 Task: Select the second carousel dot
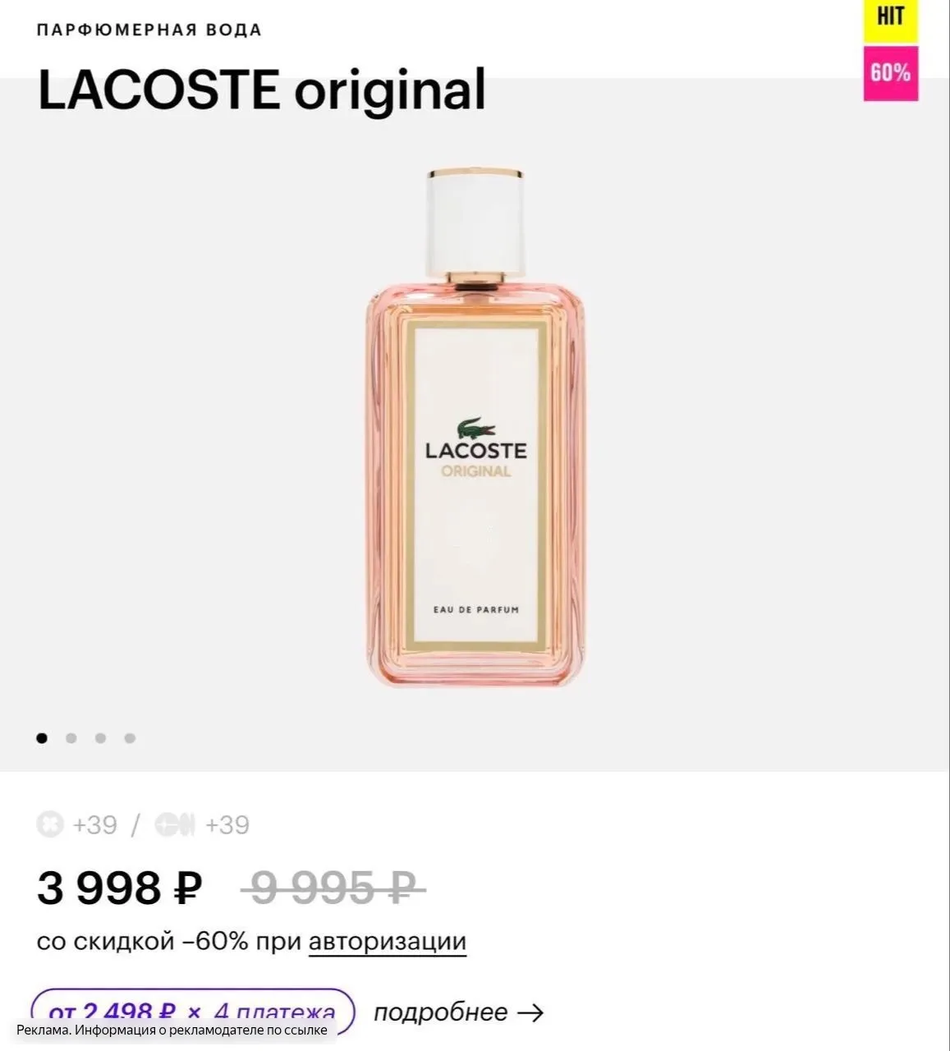click(71, 738)
